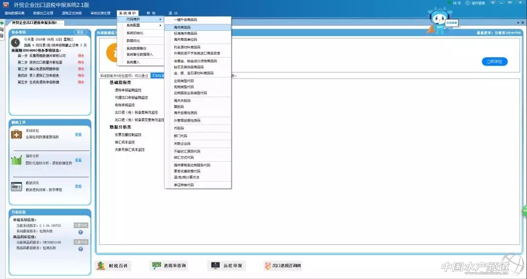The height and width of the screenshot is (279, 527).
Task: Click 查看 link next to 指标分析
Action: pos(78,160)
